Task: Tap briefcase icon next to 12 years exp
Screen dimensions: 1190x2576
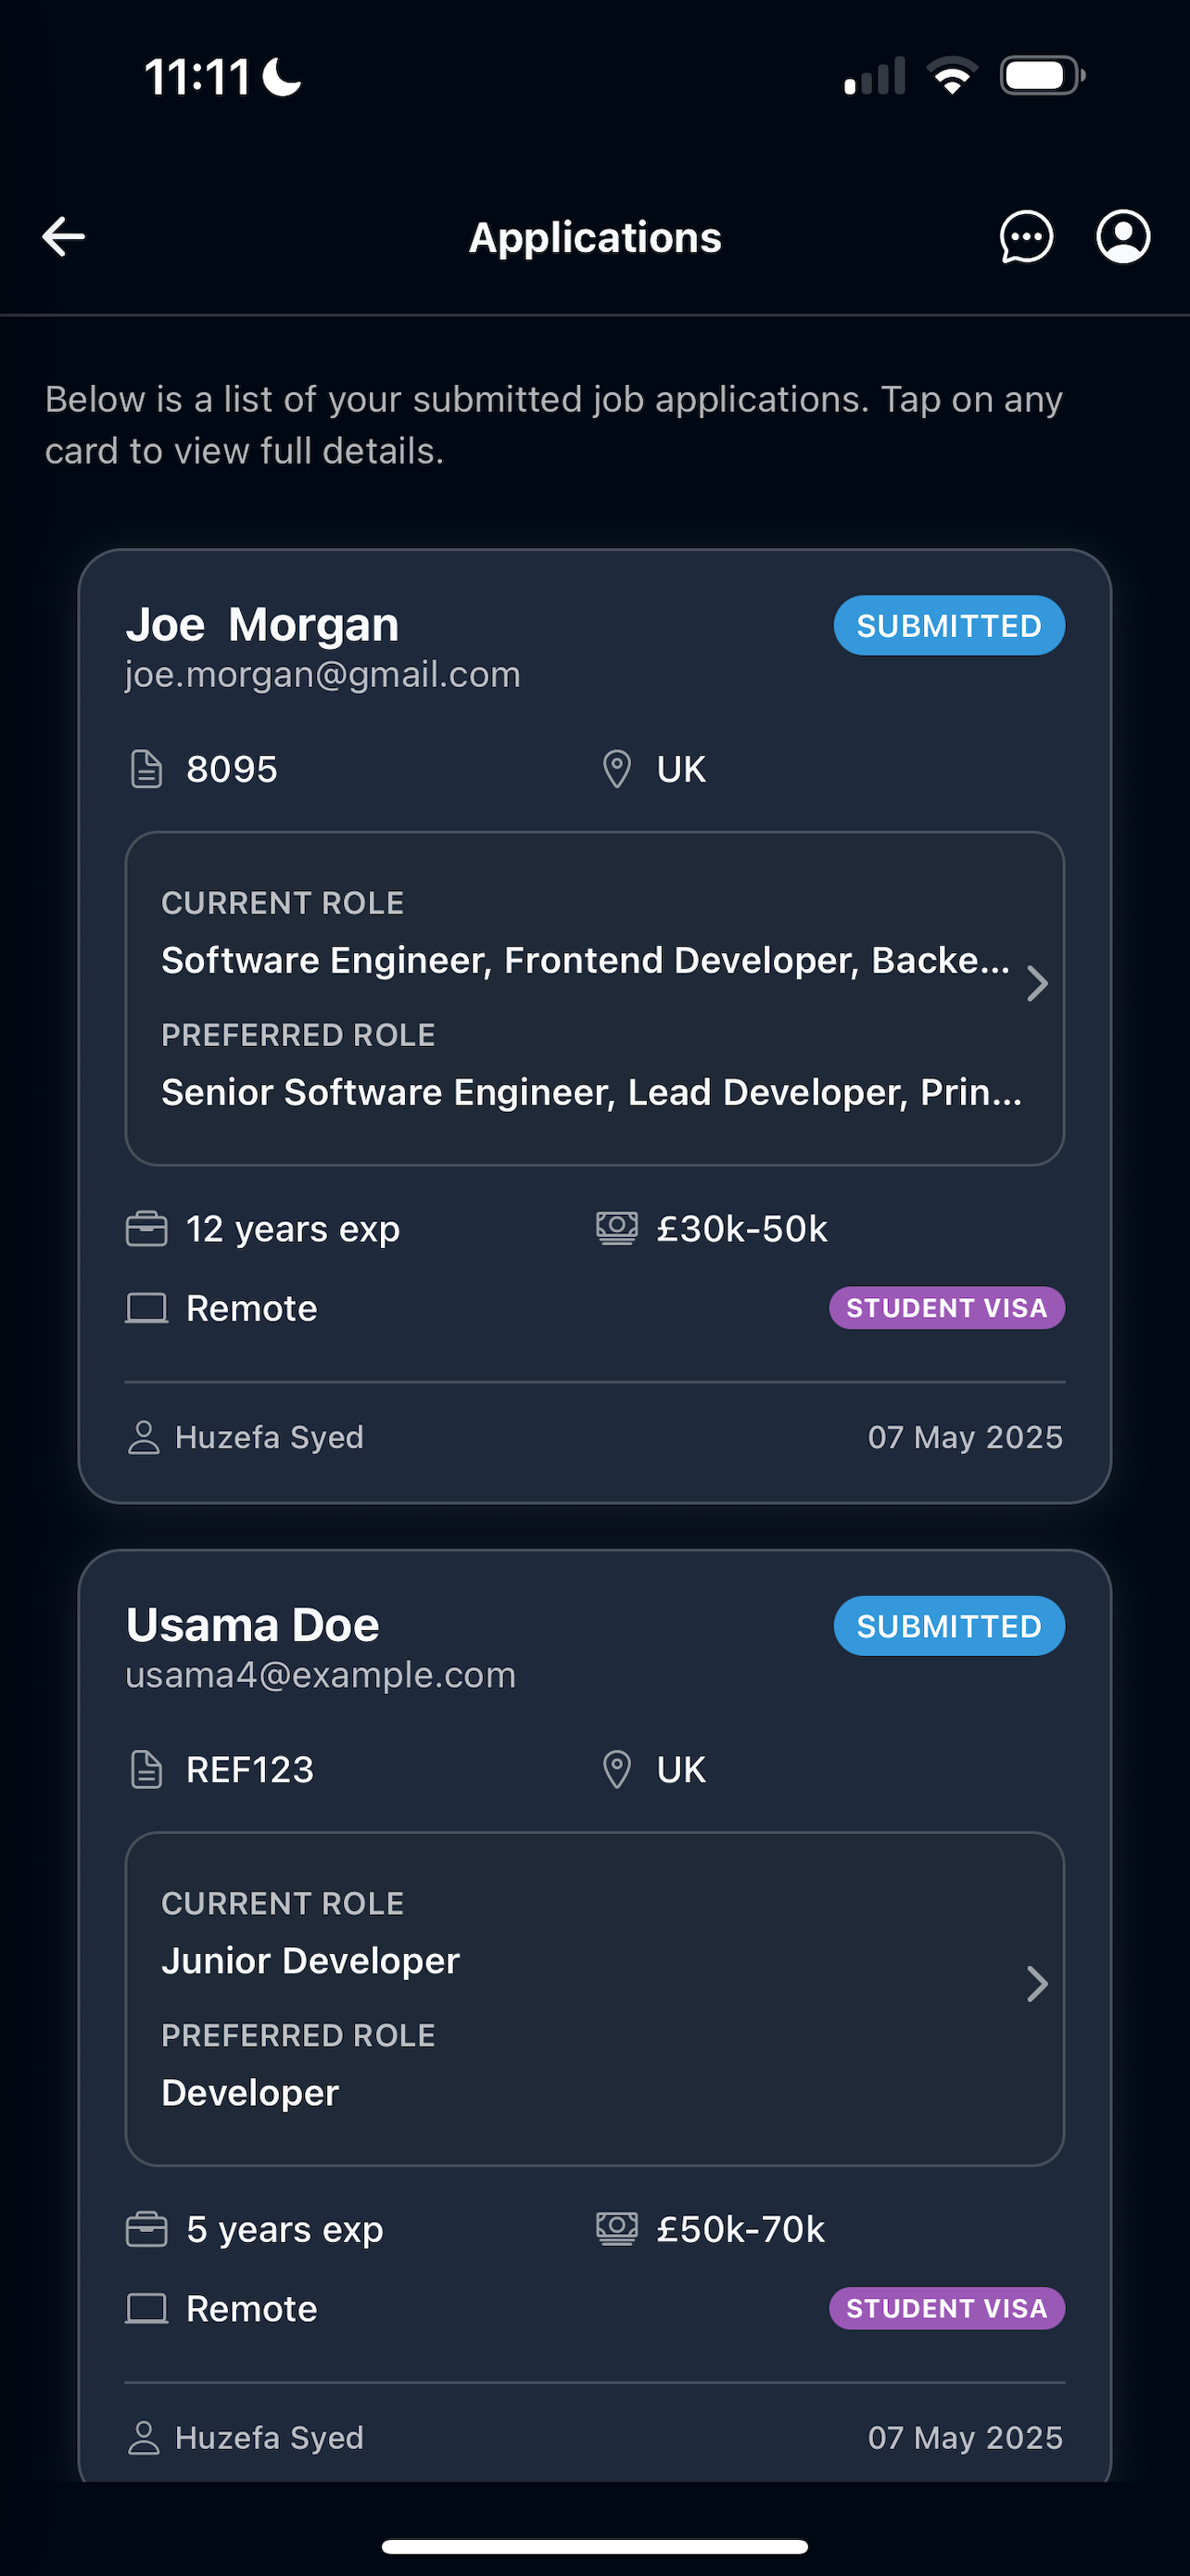Action: pos(146,1229)
